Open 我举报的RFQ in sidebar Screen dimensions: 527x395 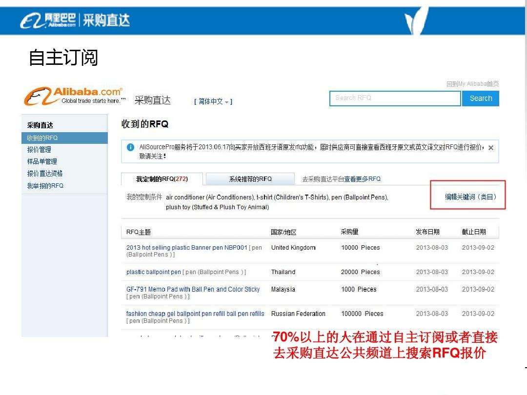point(45,186)
